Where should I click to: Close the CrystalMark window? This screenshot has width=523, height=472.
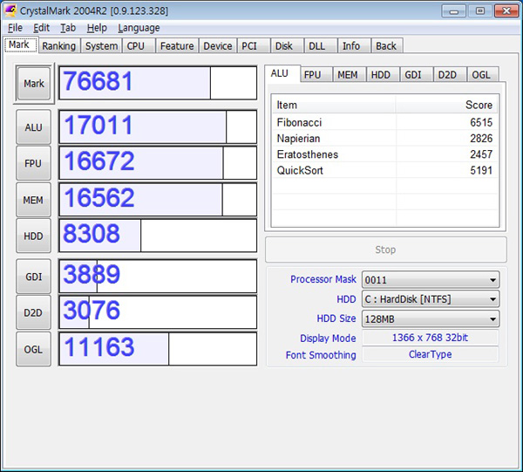coord(506,11)
